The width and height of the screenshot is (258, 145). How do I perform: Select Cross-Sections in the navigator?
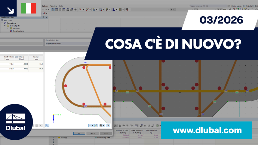[x=18, y=31]
